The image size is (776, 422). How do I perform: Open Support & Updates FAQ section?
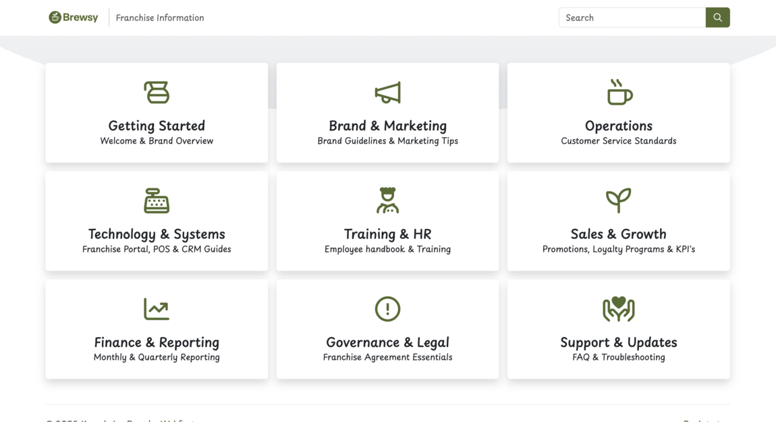tap(618, 329)
